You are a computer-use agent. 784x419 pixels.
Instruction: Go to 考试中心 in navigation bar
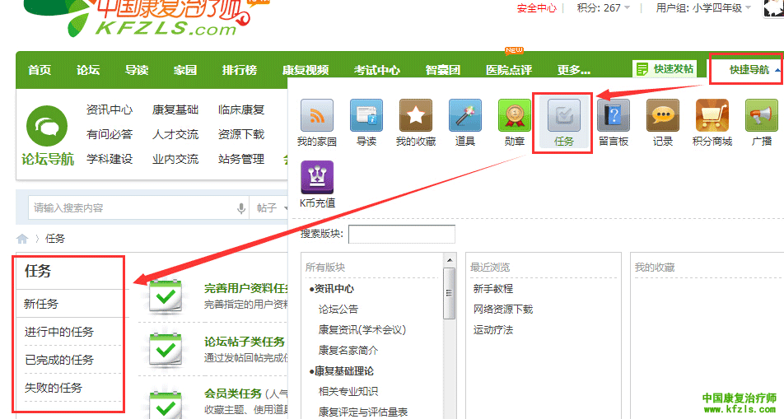tap(376, 71)
